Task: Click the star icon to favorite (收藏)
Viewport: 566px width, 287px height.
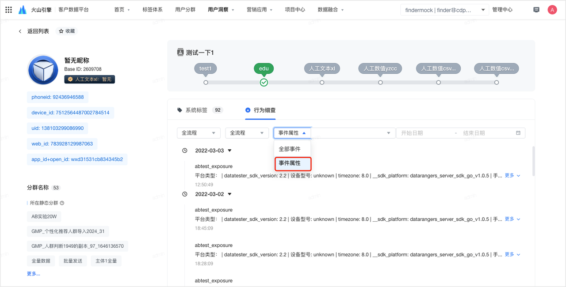Action: coord(61,31)
